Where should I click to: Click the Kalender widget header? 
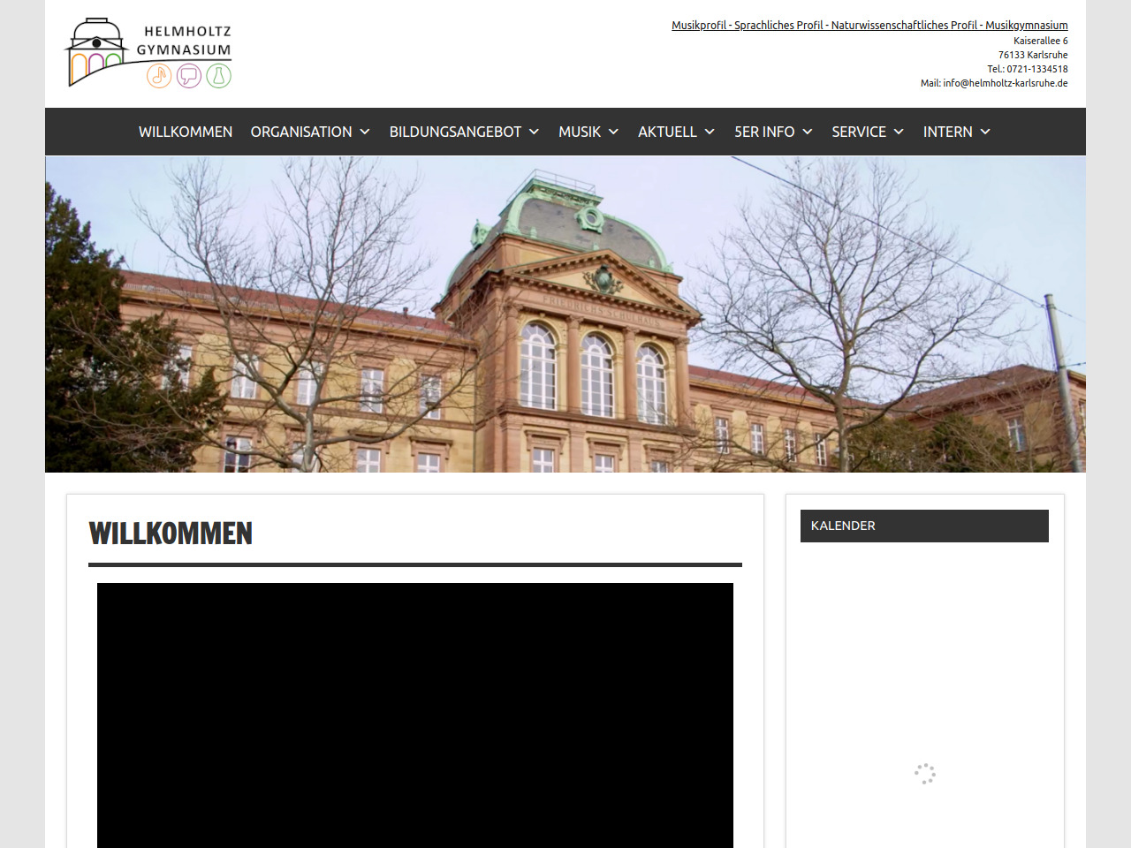[924, 526]
